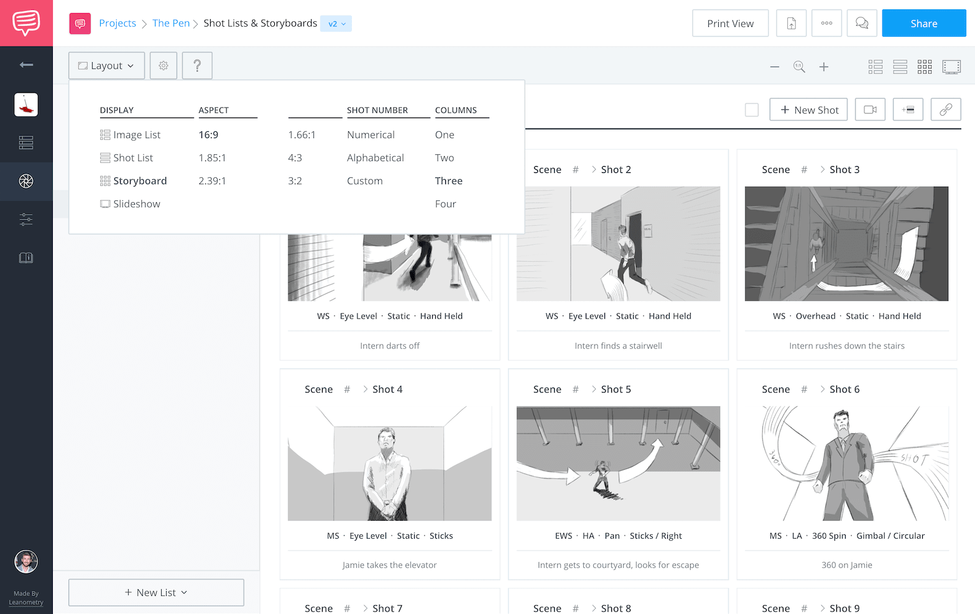Select Storyboard display option
Screen dimensions: 975x614
(x=134, y=181)
